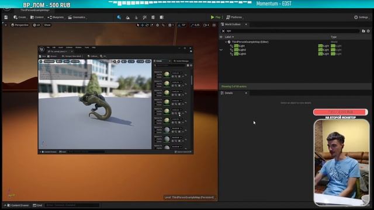Screen dimensions: 374x210
Task: Click the Cmd selector in main status bar
Action: click(x=37, y=205)
